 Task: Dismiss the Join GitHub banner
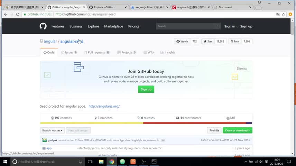pyautogui.click(x=242, y=68)
